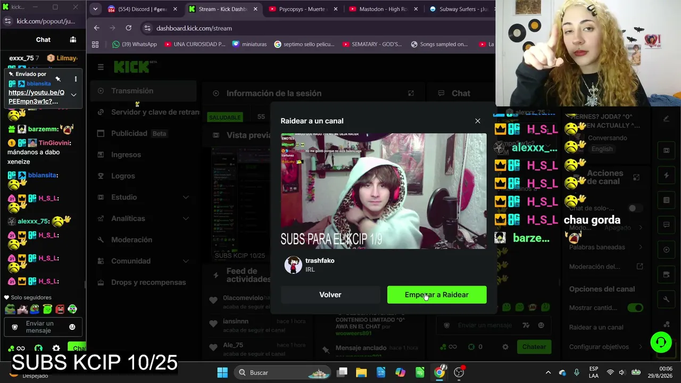The height and width of the screenshot is (383, 681).
Task: Unpin the pinned message in popout chat
Action: [x=58, y=79]
